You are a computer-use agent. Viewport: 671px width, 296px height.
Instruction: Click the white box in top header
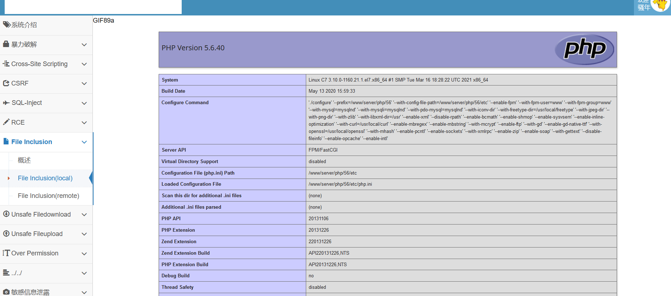click(93, 7)
